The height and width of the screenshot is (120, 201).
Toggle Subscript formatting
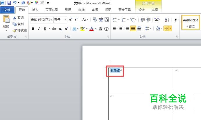(60, 29)
